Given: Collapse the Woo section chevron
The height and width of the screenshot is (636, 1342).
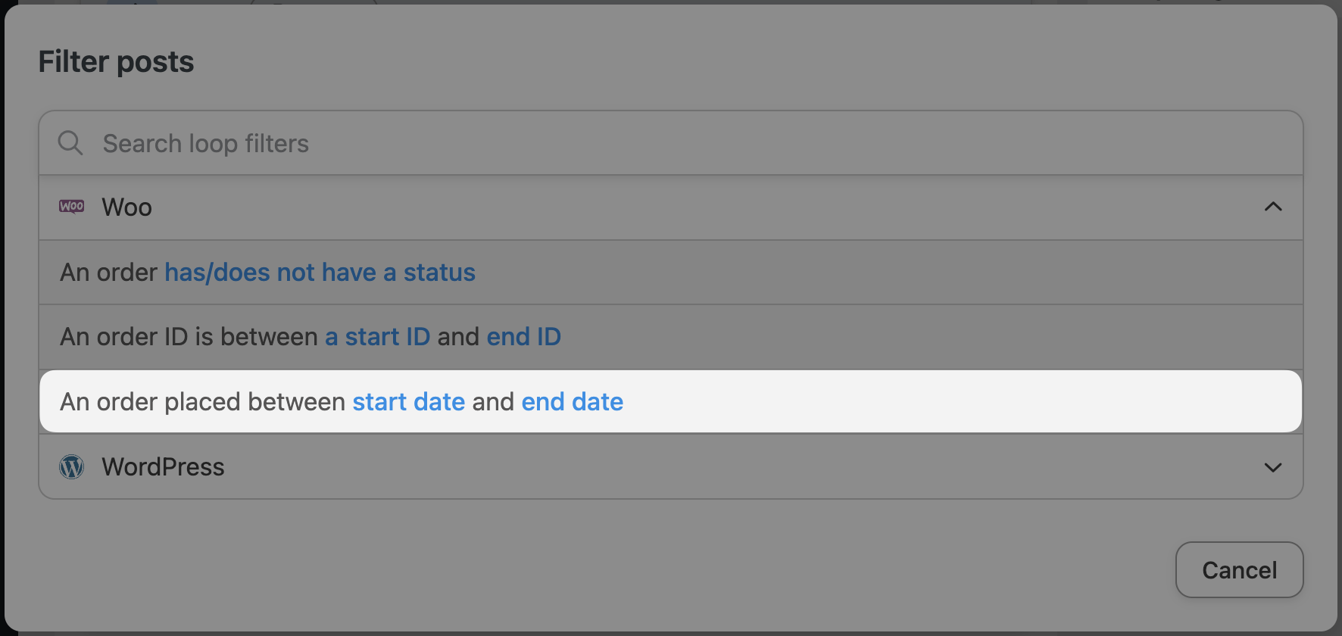Looking at the screenshot, I should coord(1273,207).
